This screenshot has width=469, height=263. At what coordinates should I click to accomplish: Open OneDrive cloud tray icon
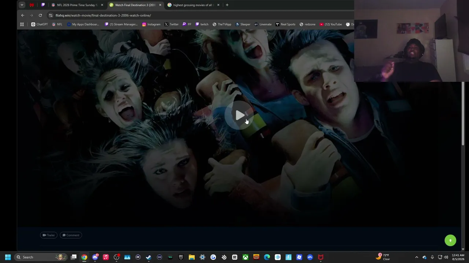pos(424,257)
